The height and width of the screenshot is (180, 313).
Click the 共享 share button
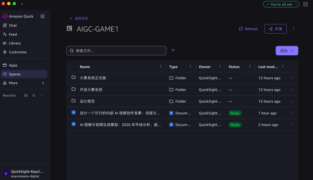click(276, 29)
